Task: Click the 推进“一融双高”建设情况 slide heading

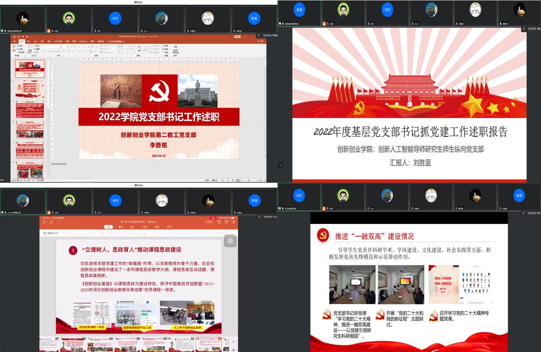Action: (374, 236)
